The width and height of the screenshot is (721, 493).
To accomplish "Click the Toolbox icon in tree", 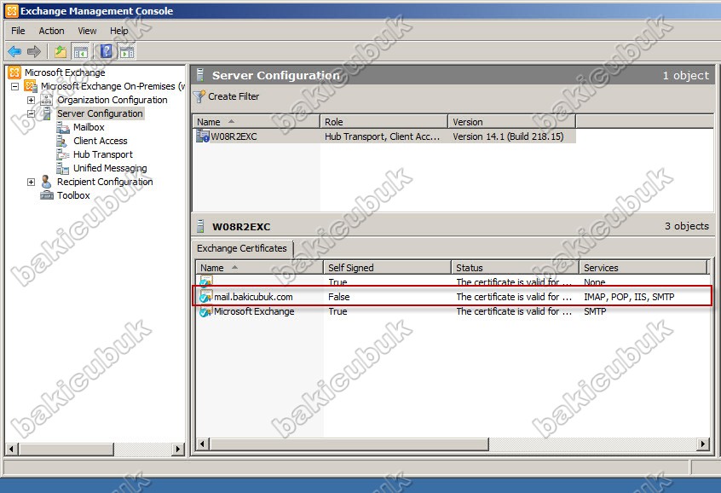I will tap(46, 195).
